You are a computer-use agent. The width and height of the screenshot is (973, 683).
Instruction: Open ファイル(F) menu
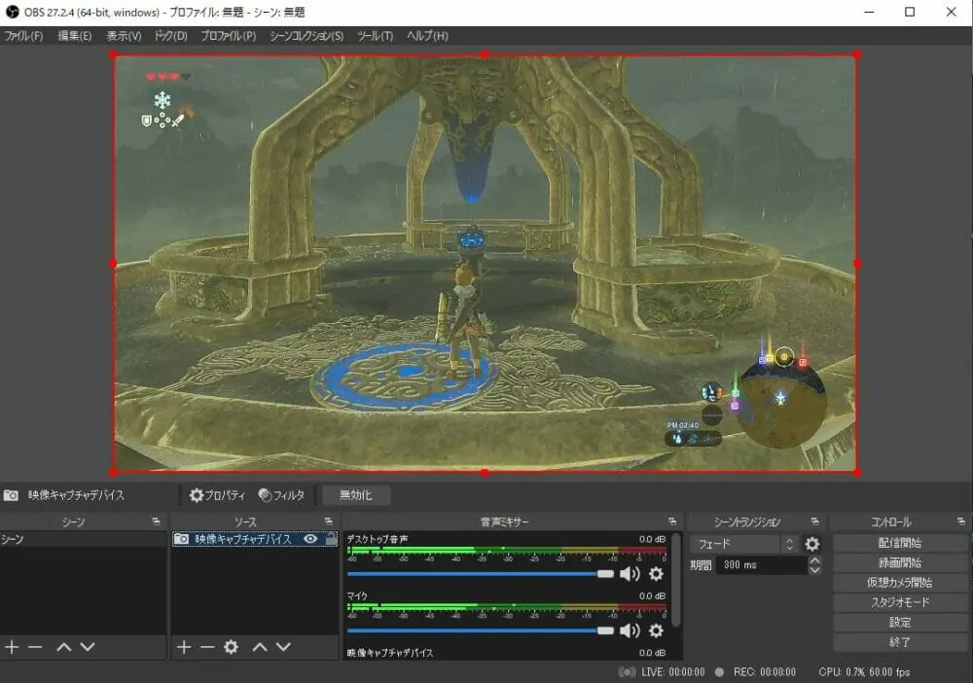click(24, 36)
